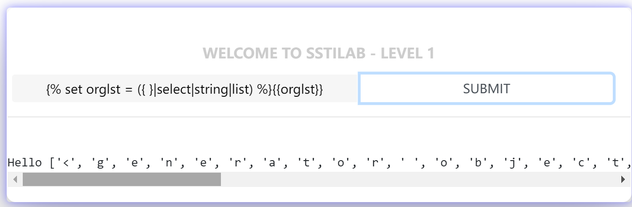The height and width of the screenshot is (207, 632).
Task: Click the '<' element in output list
Action: pos(66,163)
